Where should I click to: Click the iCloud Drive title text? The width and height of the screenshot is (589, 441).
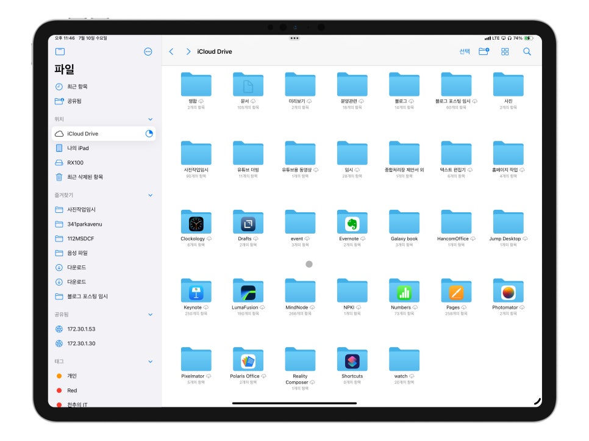pyautogui.click(x=215, y=51)
